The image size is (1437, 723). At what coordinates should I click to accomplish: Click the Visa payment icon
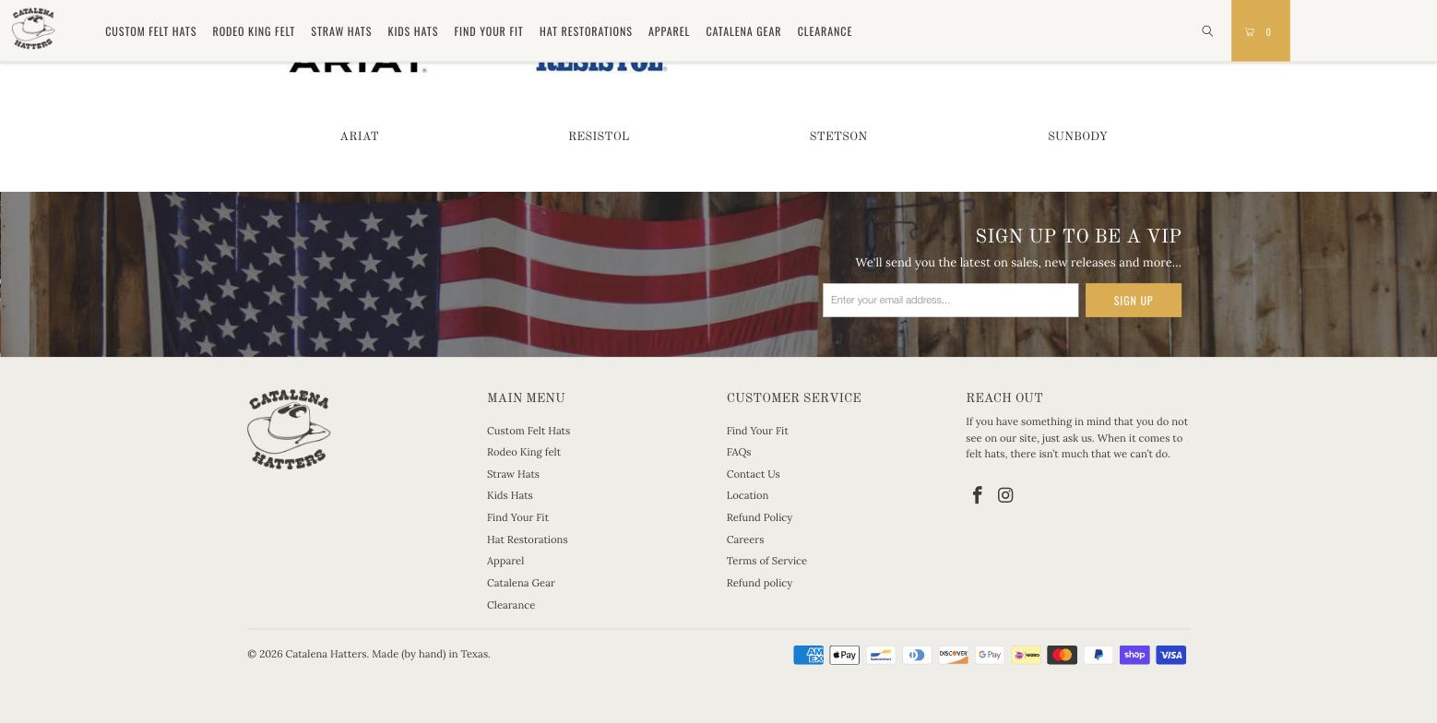(x=1170, y=655)
